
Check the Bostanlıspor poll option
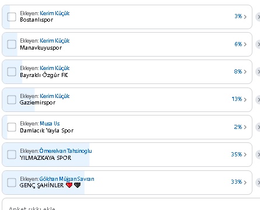tap(12, 17)
